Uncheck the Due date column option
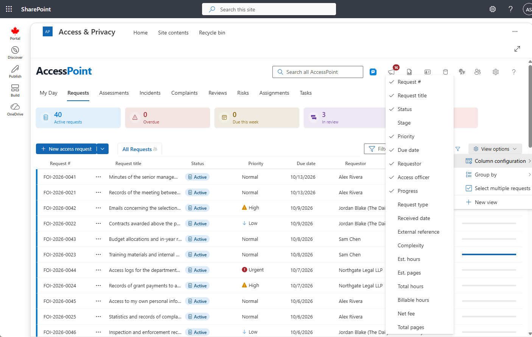Screen dimensions: 532x337 (x=420, y=150)
